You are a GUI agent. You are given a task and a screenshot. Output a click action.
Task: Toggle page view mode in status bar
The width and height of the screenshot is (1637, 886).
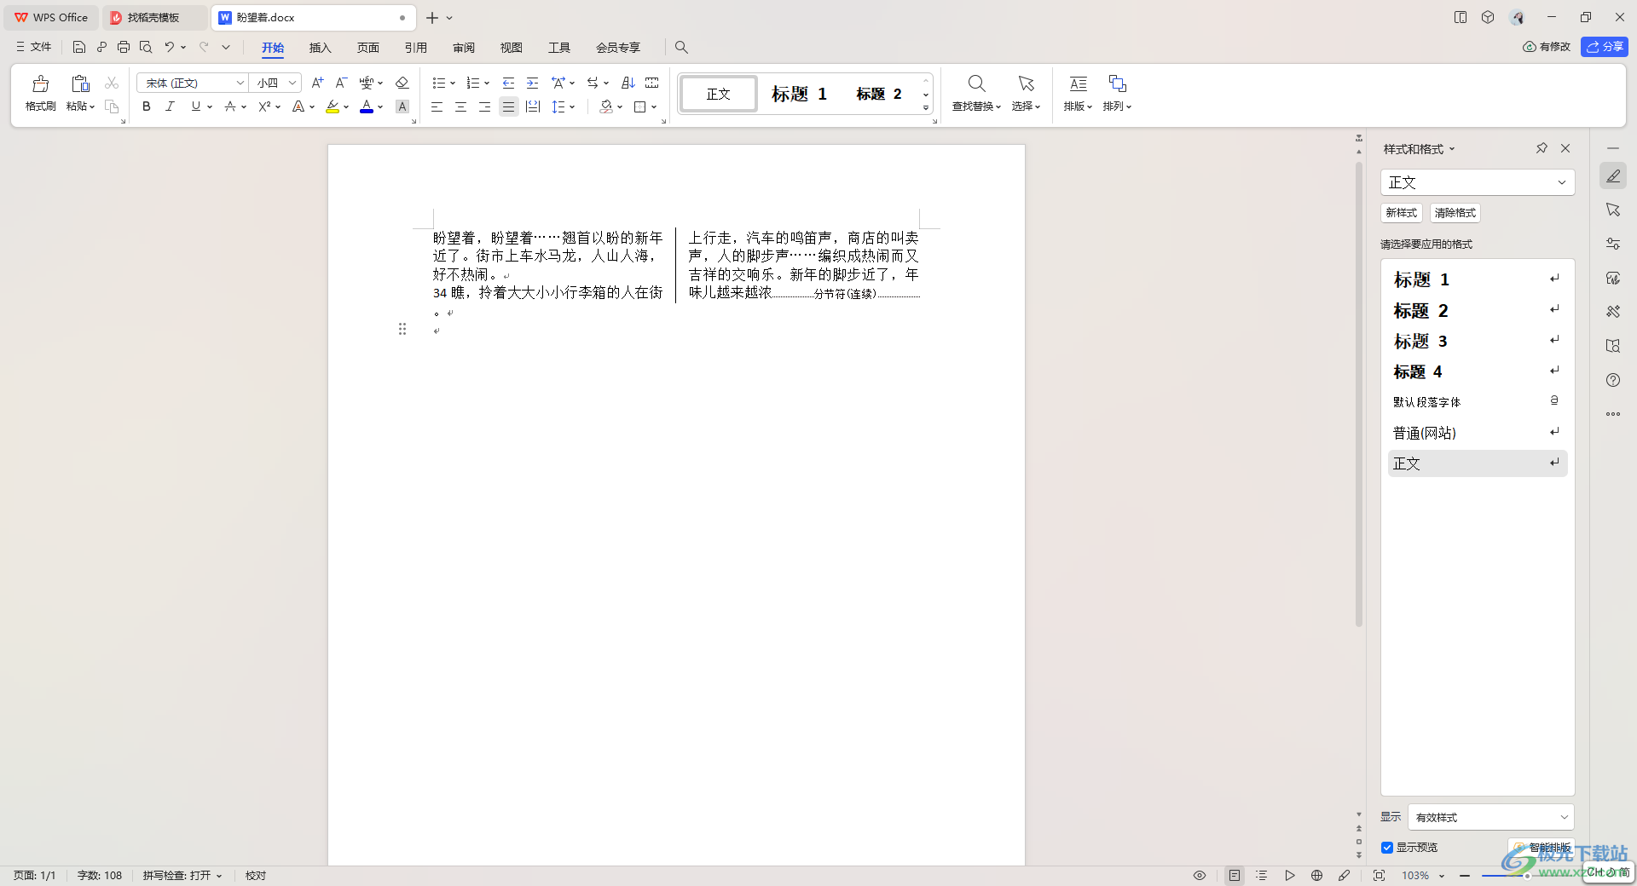pos(1235,875)
